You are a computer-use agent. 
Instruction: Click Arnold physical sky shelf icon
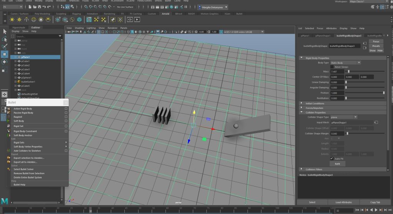click(x=48, y=20)
